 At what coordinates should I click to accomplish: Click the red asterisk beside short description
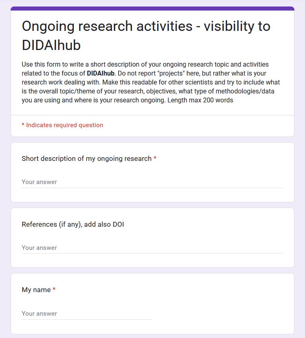click(155, 158)
